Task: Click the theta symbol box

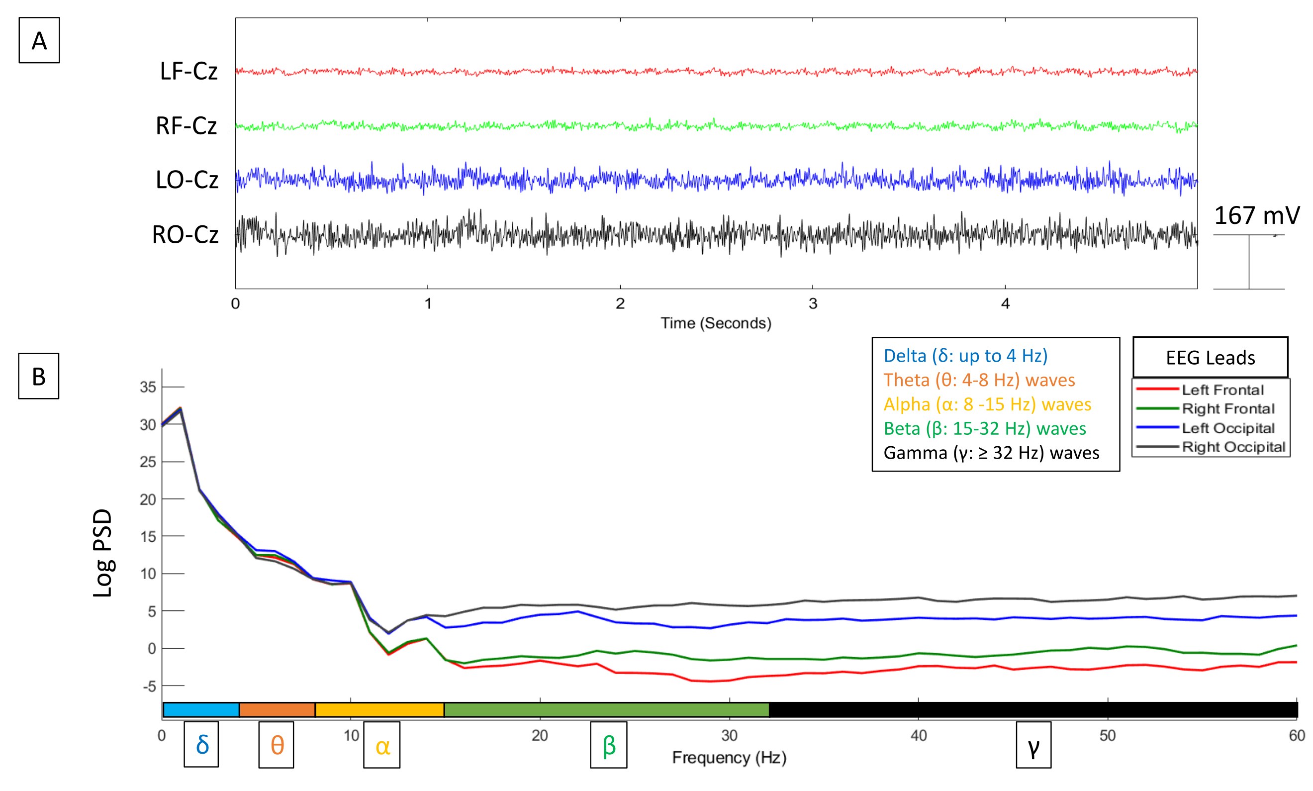Action: [276, 745]
